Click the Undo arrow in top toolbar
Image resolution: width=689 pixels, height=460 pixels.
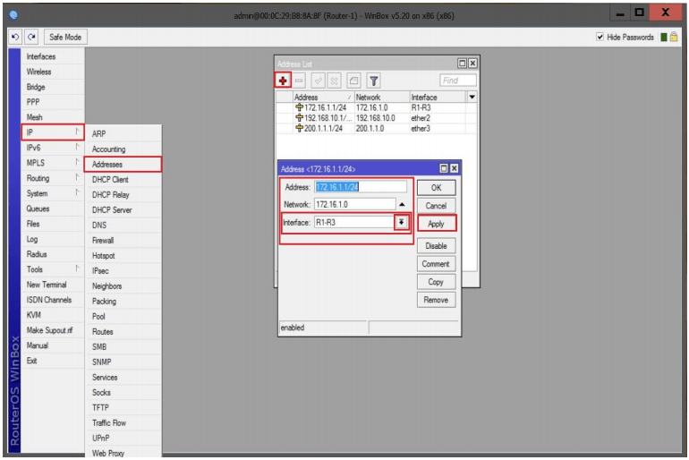click(16, 37)
